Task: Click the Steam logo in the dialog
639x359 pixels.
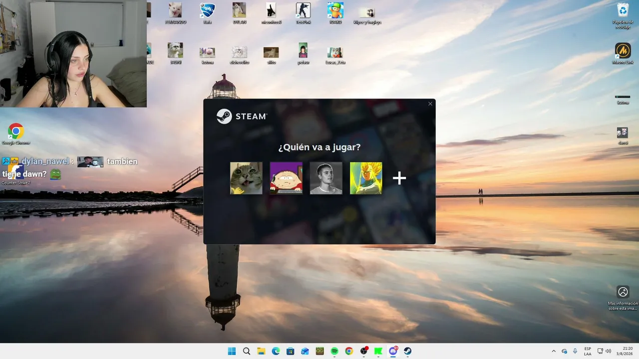Action: click(242, 116)
